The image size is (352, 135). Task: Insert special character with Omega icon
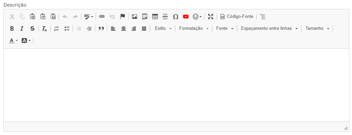176,17
